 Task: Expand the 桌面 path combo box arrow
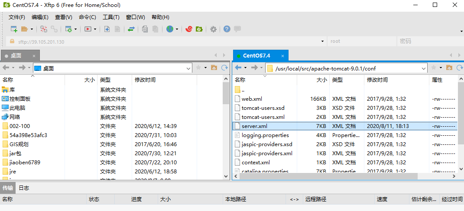click(188, 68)
